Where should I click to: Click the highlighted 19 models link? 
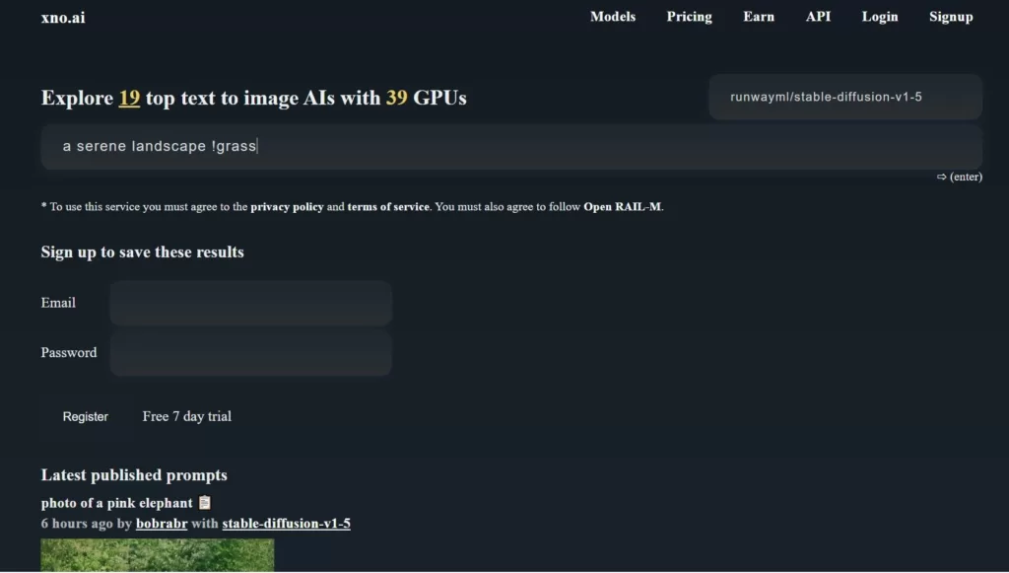(x=129, y=98)
